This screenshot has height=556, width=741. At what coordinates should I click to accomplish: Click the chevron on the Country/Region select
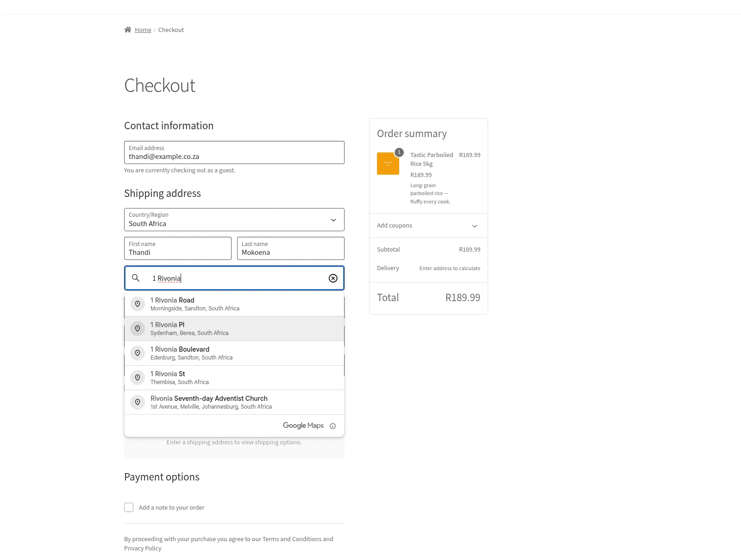point(333,220)
